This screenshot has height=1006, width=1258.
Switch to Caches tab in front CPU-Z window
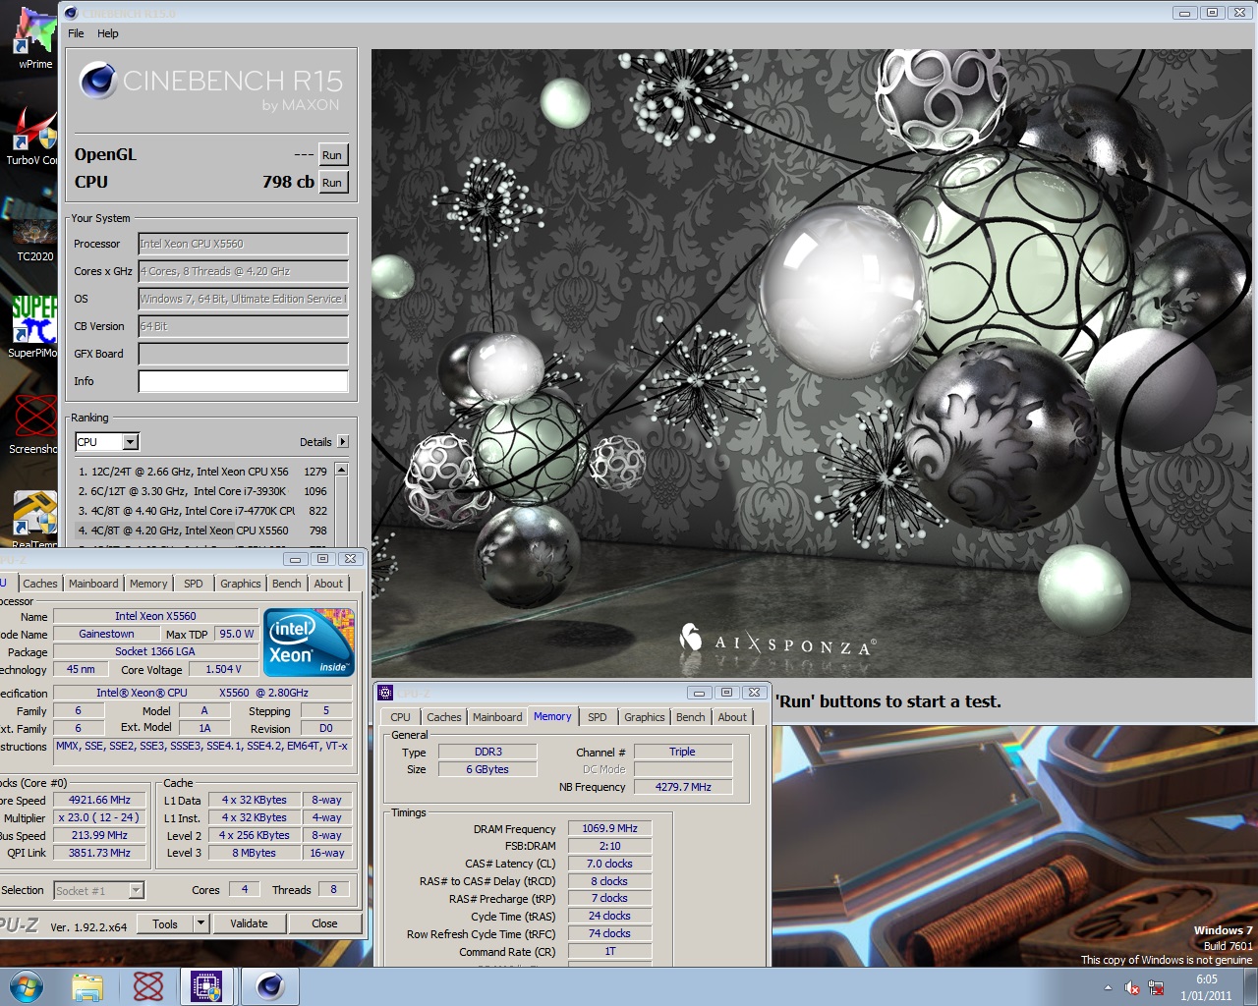tap(40, 584)
